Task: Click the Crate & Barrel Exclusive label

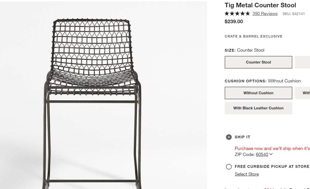Action: [253, 36]
